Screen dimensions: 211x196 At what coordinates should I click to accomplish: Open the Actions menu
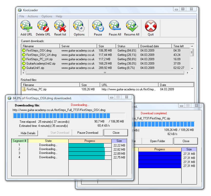33,16
